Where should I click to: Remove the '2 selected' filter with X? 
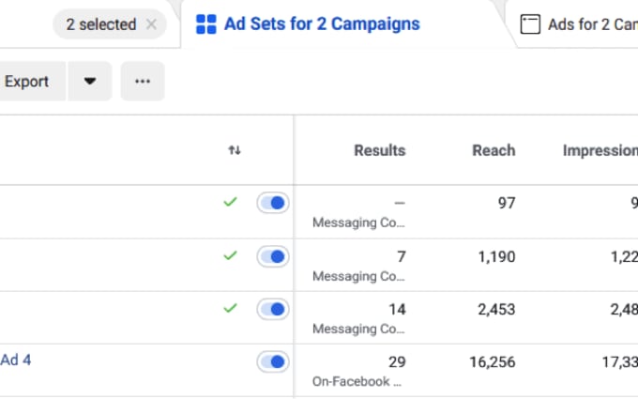coord(152,24)
